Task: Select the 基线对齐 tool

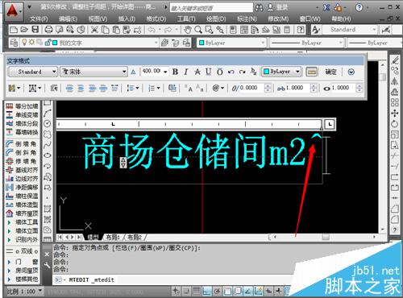Action: (x=22, y=170)
